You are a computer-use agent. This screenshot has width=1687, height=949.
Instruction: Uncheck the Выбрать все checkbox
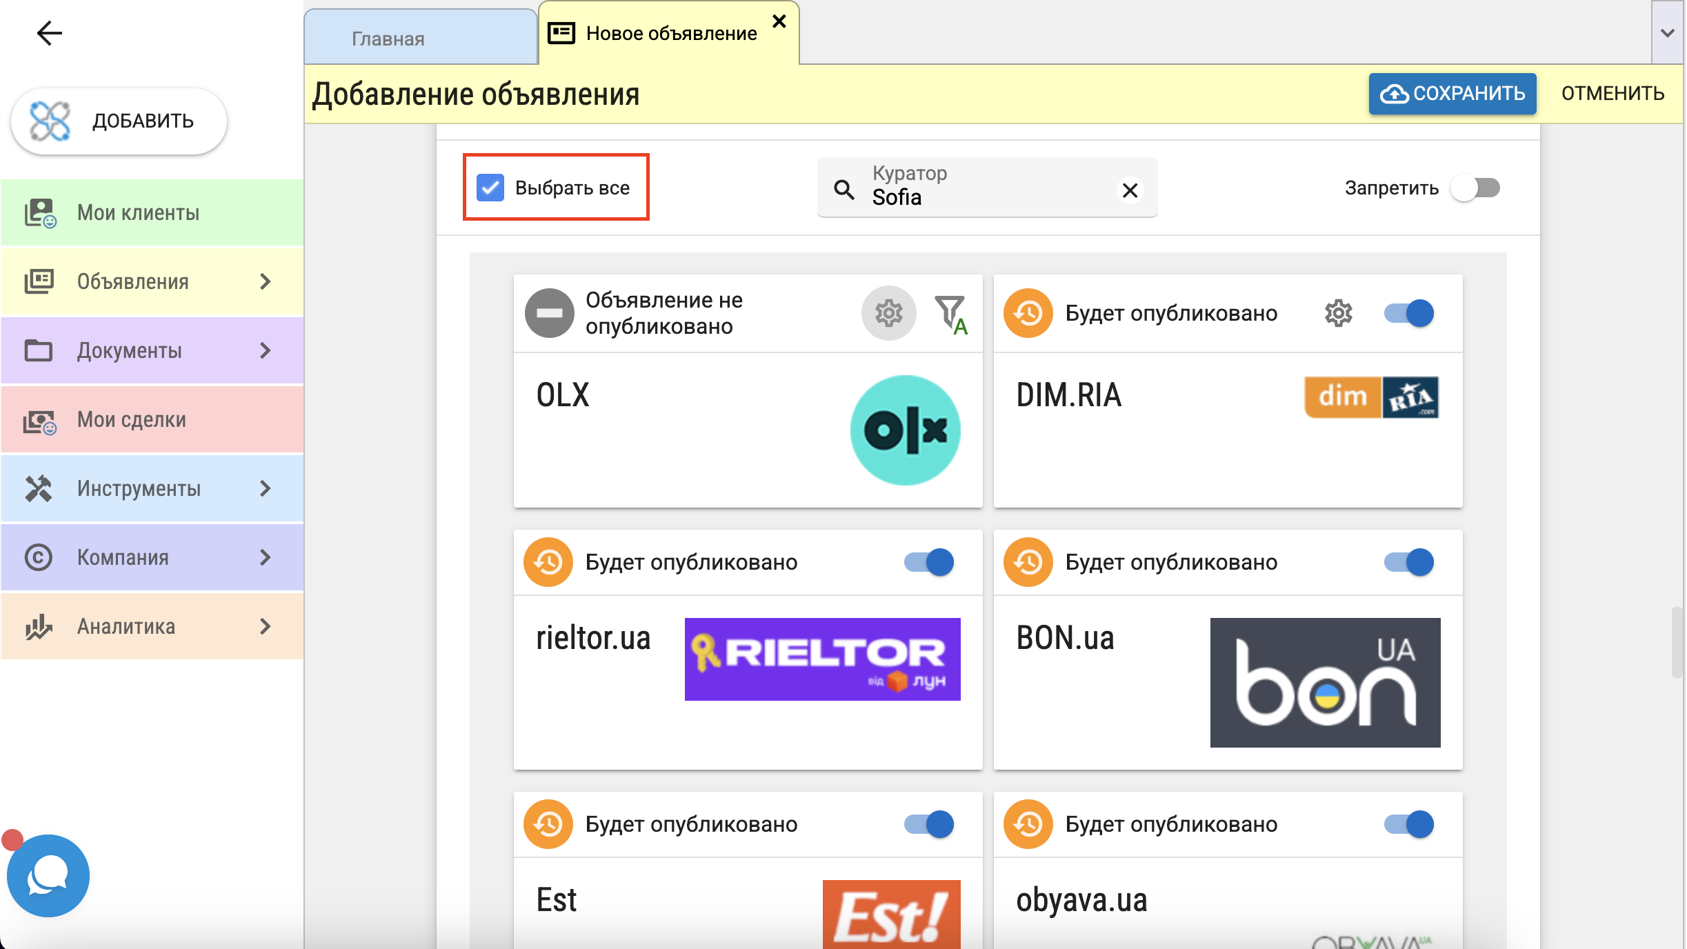(x=490, y=188)
